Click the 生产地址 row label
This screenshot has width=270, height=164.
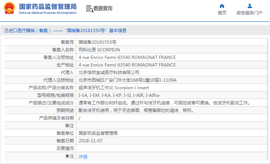(x=65, y=65)
